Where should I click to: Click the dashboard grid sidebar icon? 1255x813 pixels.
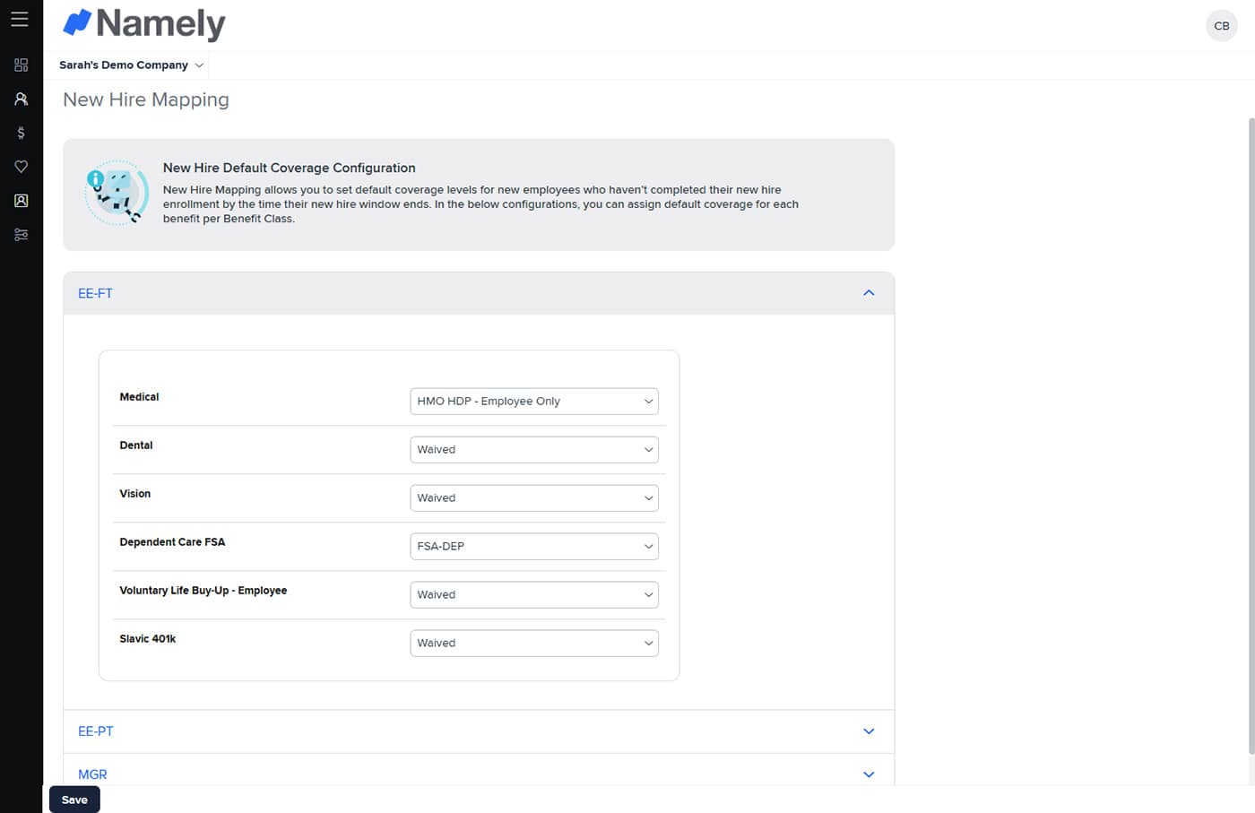(x=21, y=65)
